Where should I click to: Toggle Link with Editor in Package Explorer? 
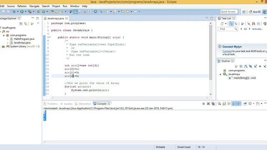(26, 24)
